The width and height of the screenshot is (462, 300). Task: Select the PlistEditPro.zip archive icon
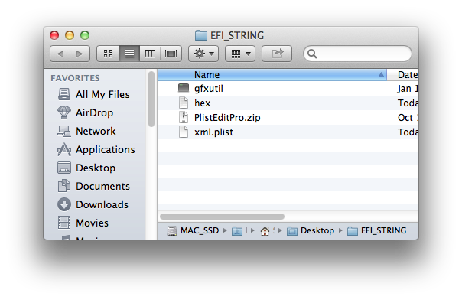tap(184, 117)
